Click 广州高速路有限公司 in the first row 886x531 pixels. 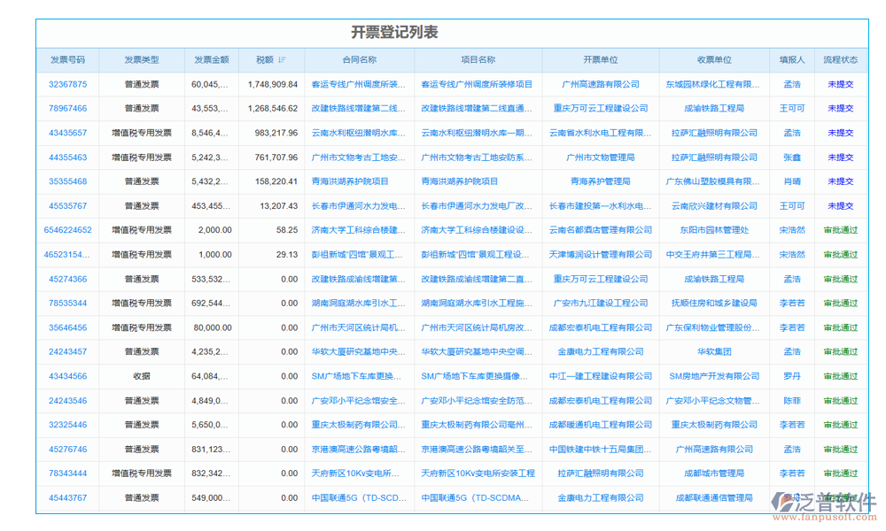[x=600, y=85]
